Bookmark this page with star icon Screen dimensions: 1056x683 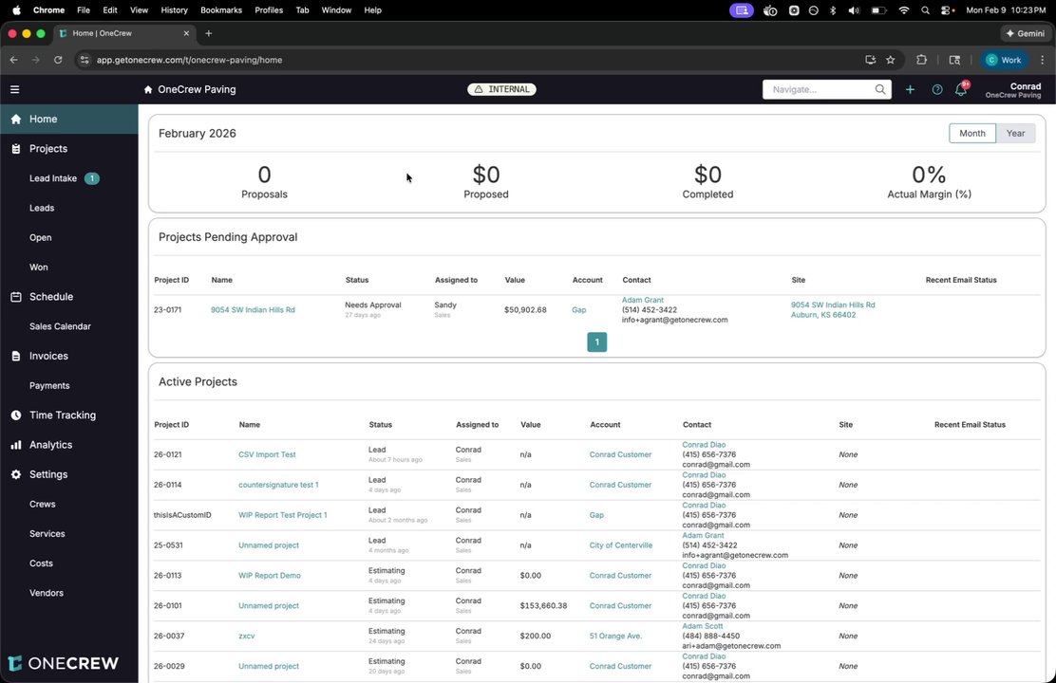[891, 60]
